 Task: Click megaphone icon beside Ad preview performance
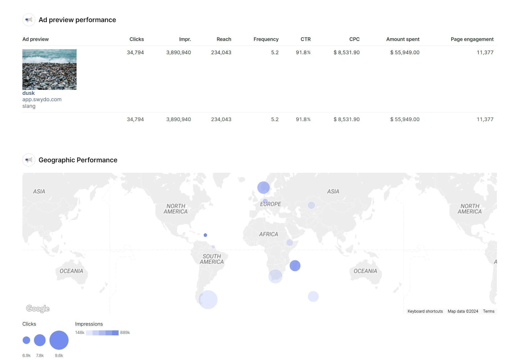[x=29, y=20]
